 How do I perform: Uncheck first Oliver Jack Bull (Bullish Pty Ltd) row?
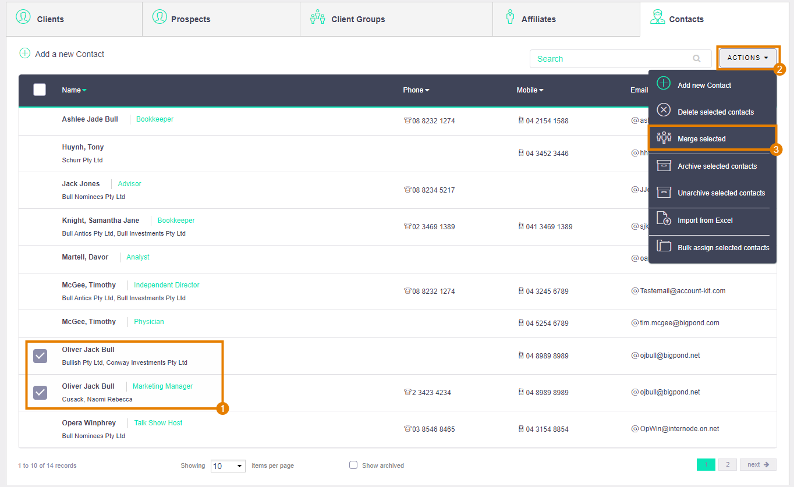point(40,356)
